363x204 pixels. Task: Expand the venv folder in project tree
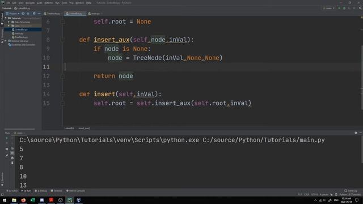[x=9, y=25]
